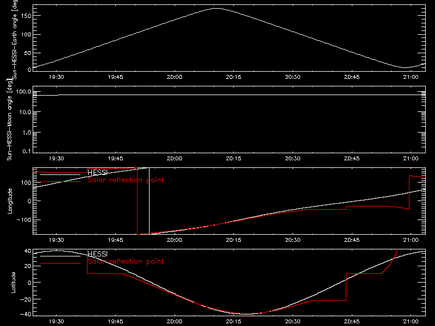This screenshot has height=326, width=435.
Task: Click 21:00 time label under Moon angle plot
Action: tap(411, 159)
